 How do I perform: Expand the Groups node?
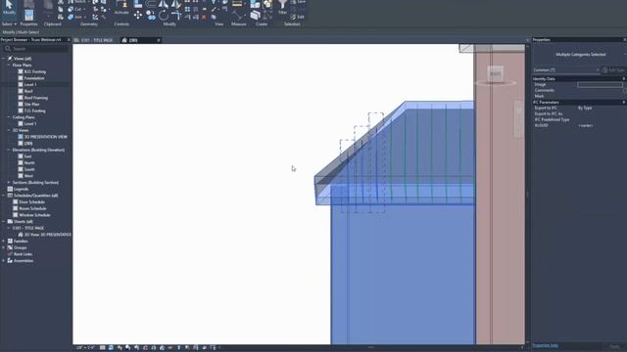coord(4,247)
